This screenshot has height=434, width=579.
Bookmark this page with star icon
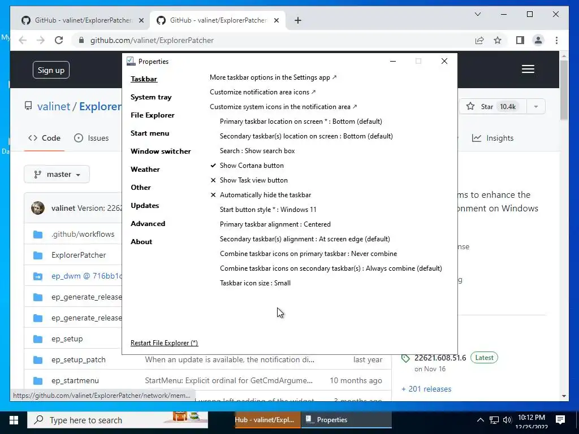(x=498, y=40)
